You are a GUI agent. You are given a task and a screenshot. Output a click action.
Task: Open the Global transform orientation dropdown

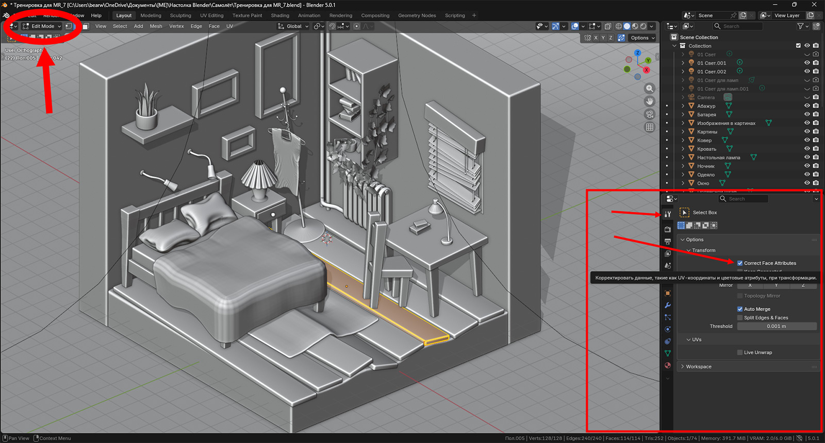[293, 26]
